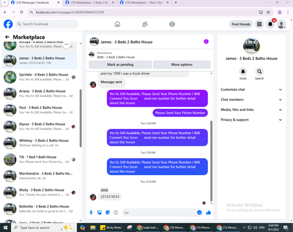Reload the page in the browser

click(22, 12)
